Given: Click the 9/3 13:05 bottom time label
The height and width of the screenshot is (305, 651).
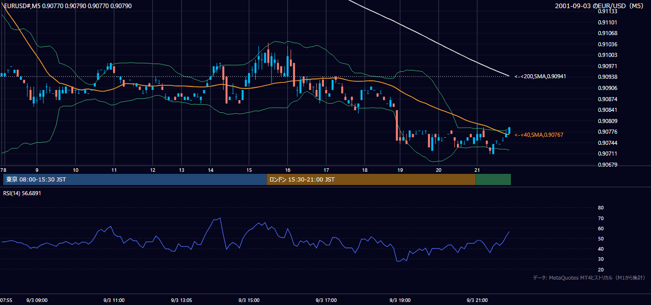Looking at the screenshot, I should point(181,300).
